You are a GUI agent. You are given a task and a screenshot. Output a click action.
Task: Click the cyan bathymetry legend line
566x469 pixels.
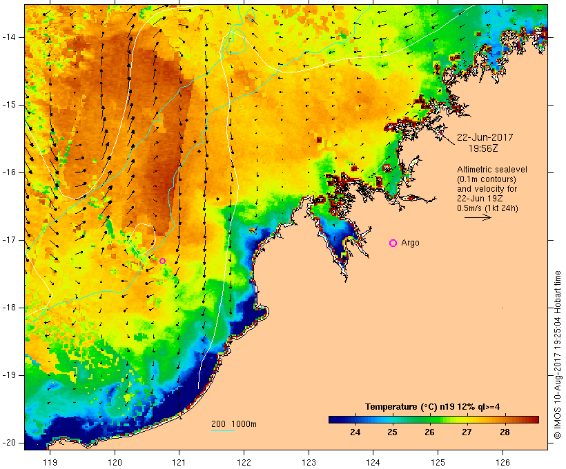coord(223,430)
